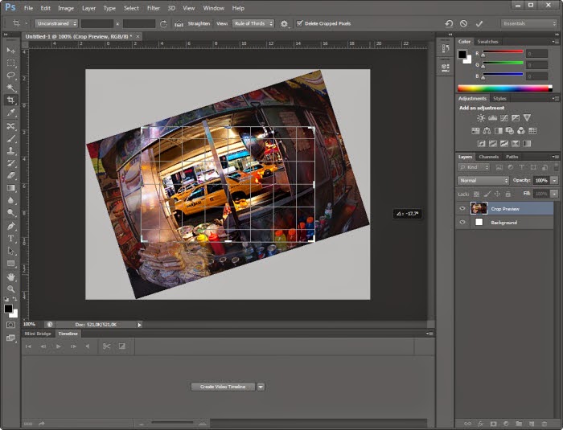The height and width of the screenshot is (430, 563).
Task: Reset the crop box with undo arrow
Action: pos(449,23)
